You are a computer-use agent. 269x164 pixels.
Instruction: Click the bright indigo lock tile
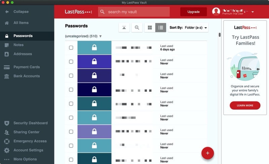(x=94, y=61)
